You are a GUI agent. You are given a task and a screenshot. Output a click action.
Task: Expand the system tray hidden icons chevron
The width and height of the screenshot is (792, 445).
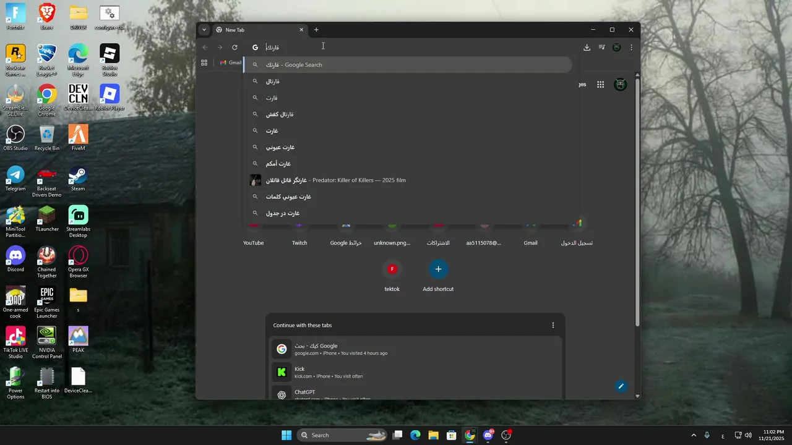pyautogui.click(x=694, y=435)
